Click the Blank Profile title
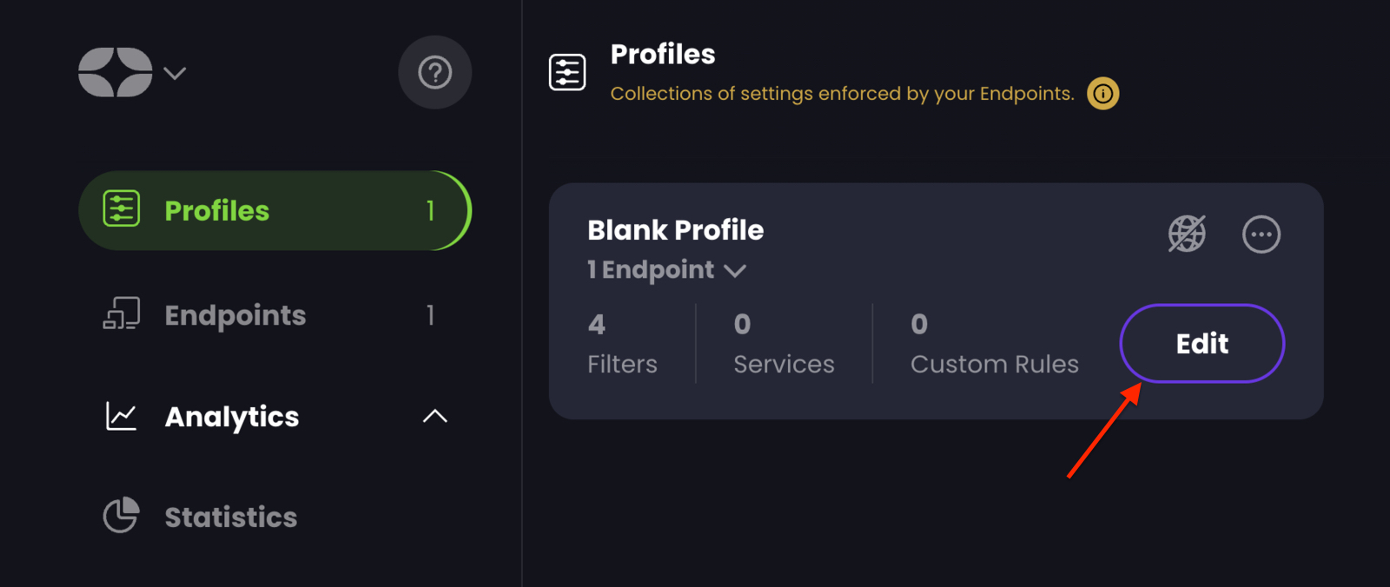 675,229
